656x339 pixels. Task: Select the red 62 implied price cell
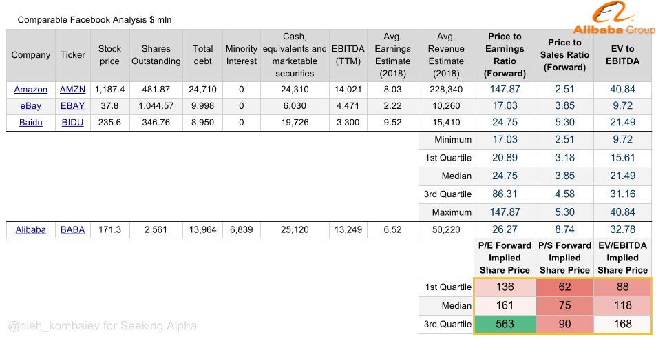(564, 287)
